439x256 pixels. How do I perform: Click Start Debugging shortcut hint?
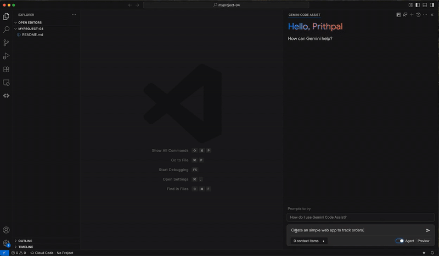(x=178, y=170)
